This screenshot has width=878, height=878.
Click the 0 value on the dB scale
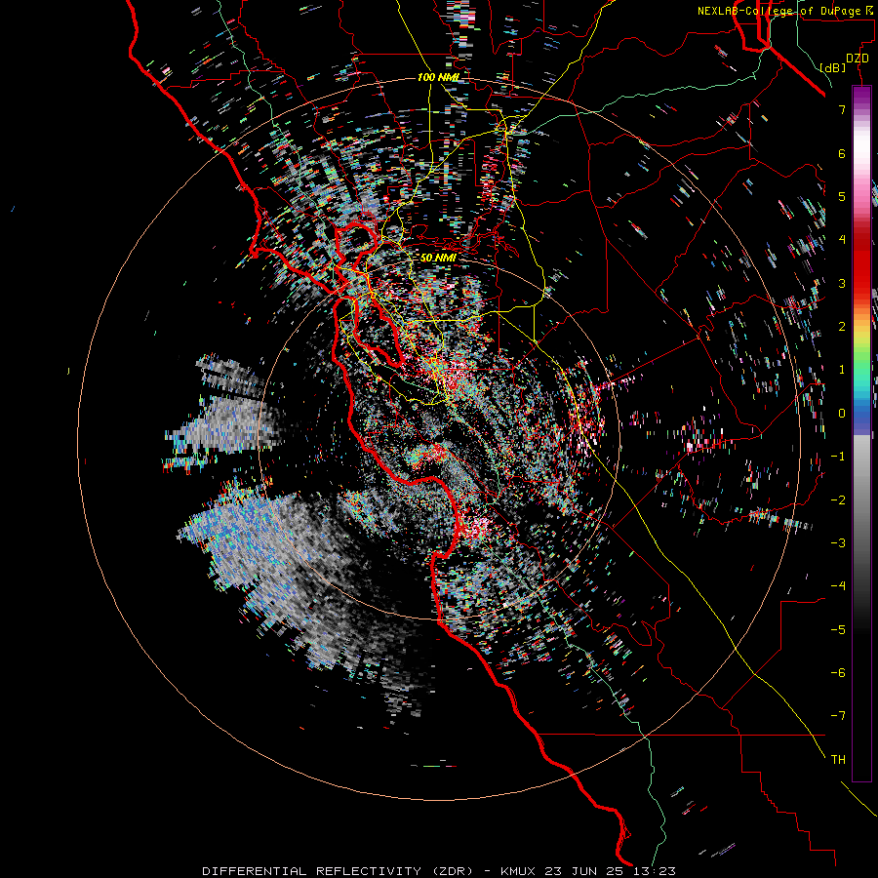tap(842, 414)
